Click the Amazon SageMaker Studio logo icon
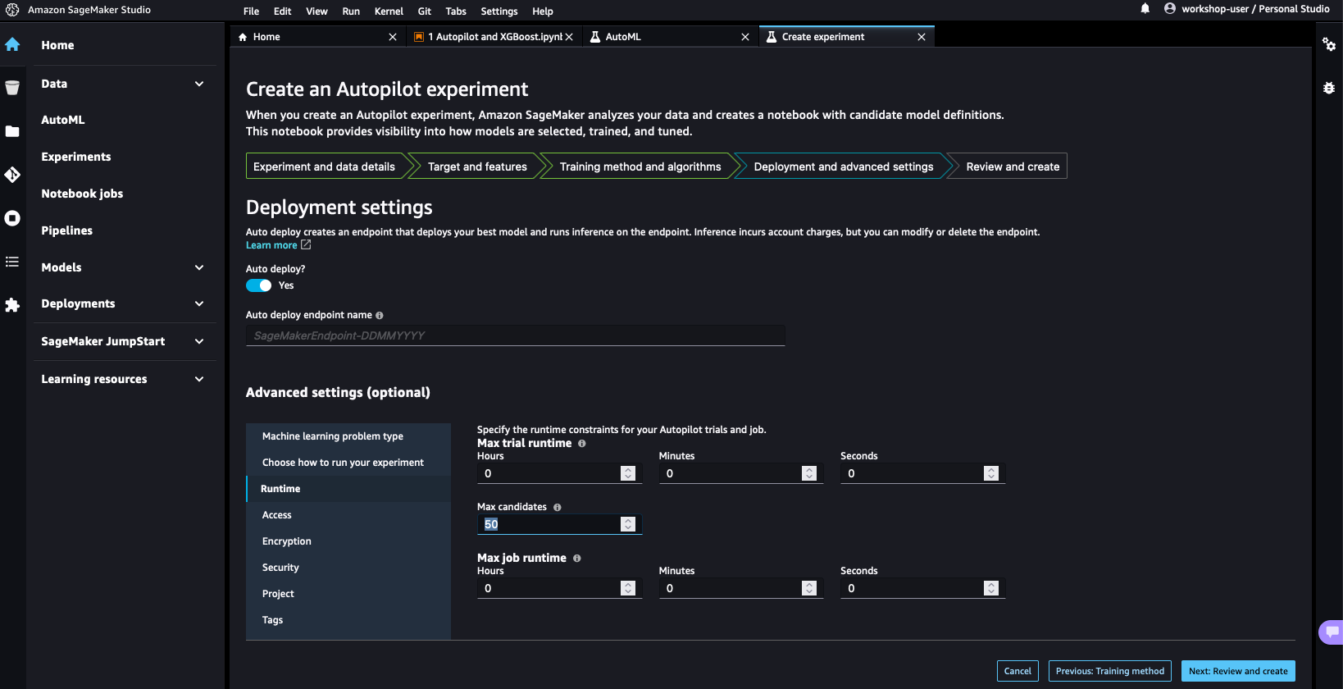This screenshot has height=689, width=1343. [x=12, y=10]
